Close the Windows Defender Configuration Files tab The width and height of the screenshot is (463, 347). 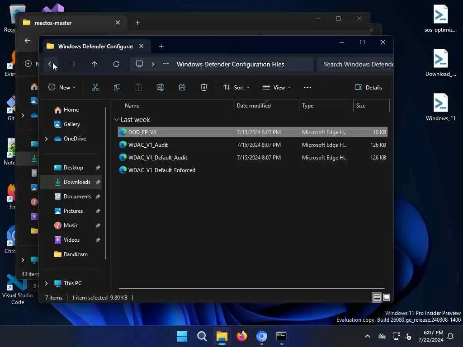142,47
